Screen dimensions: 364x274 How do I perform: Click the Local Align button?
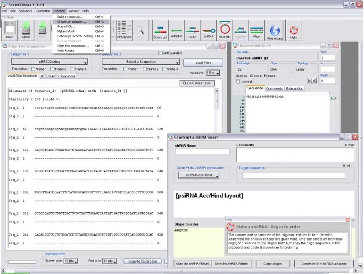(203, 63)
